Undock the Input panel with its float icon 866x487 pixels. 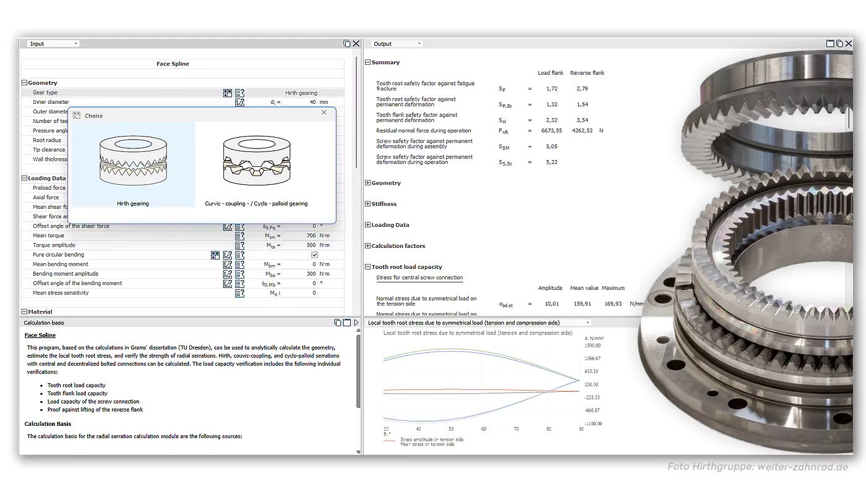coord(347,44)
